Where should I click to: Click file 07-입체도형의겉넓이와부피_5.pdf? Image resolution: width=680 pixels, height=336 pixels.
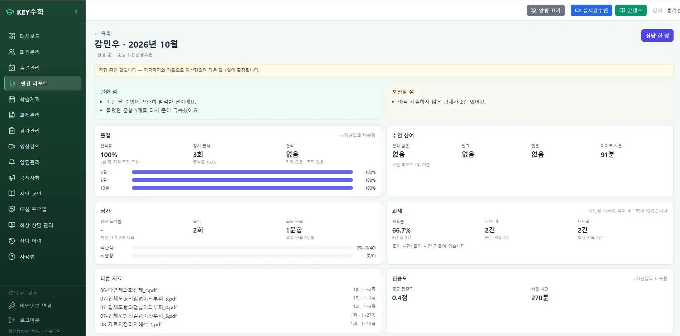139,316
